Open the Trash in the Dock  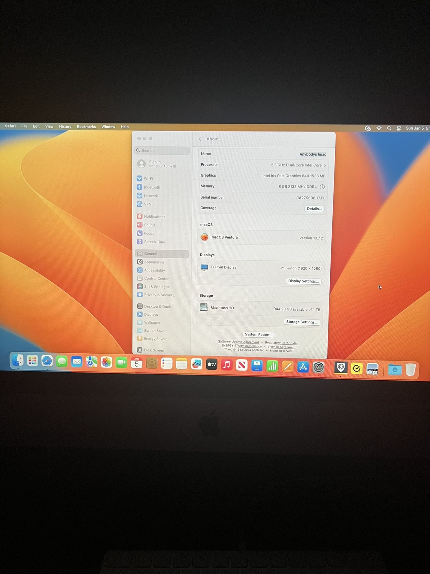[411, 370]
